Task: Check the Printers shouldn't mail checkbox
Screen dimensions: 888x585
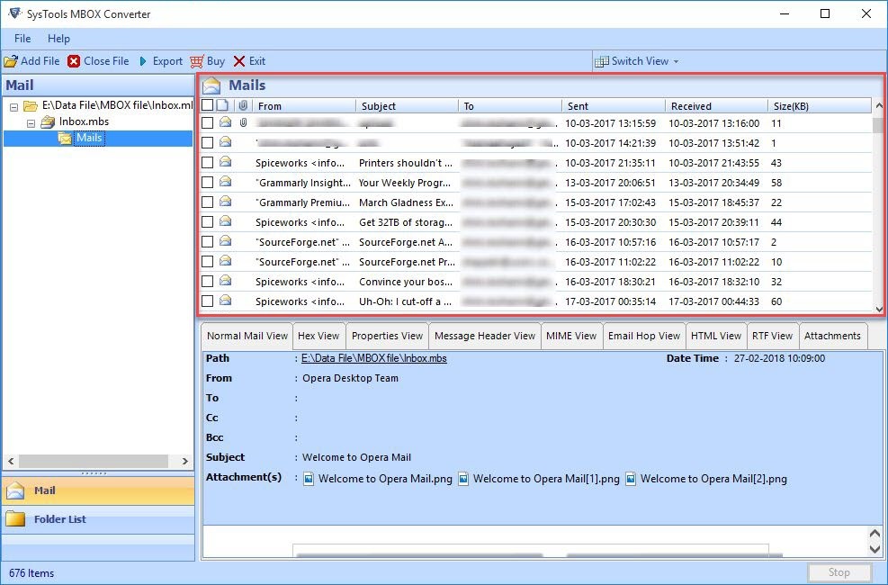Action: pos(207,163)
